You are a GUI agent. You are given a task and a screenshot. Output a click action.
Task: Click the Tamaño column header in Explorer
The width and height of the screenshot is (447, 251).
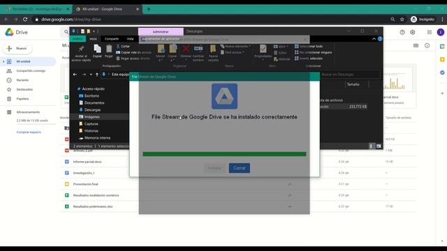353,84
